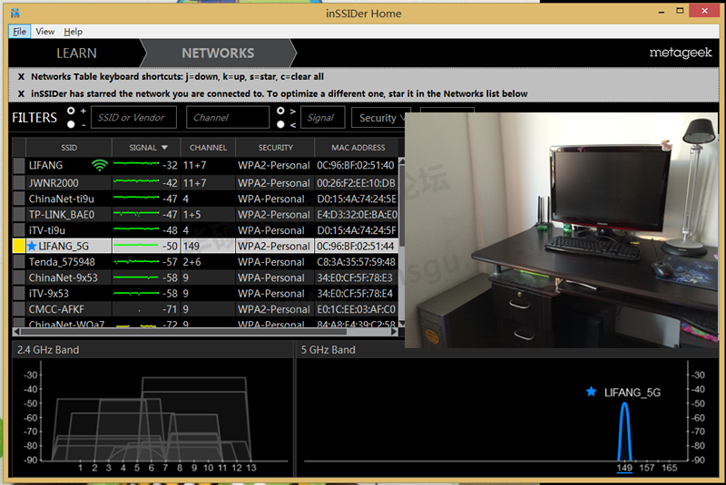This screenshot has width=726, height=485.
Task: Dismiss the keyboard shortcuts tip with X
Action: click(21, 77)
